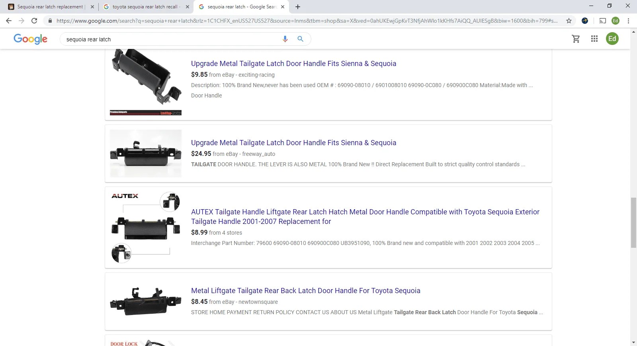Viewport: 637px width, 346px height.
Task: Start voice search with the microphone
Action: (285, 39)
